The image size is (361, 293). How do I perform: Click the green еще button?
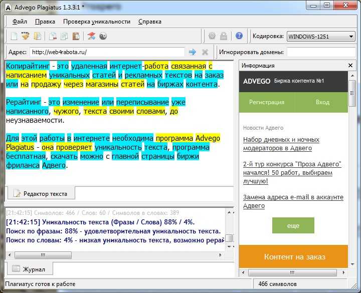(293, 225)
